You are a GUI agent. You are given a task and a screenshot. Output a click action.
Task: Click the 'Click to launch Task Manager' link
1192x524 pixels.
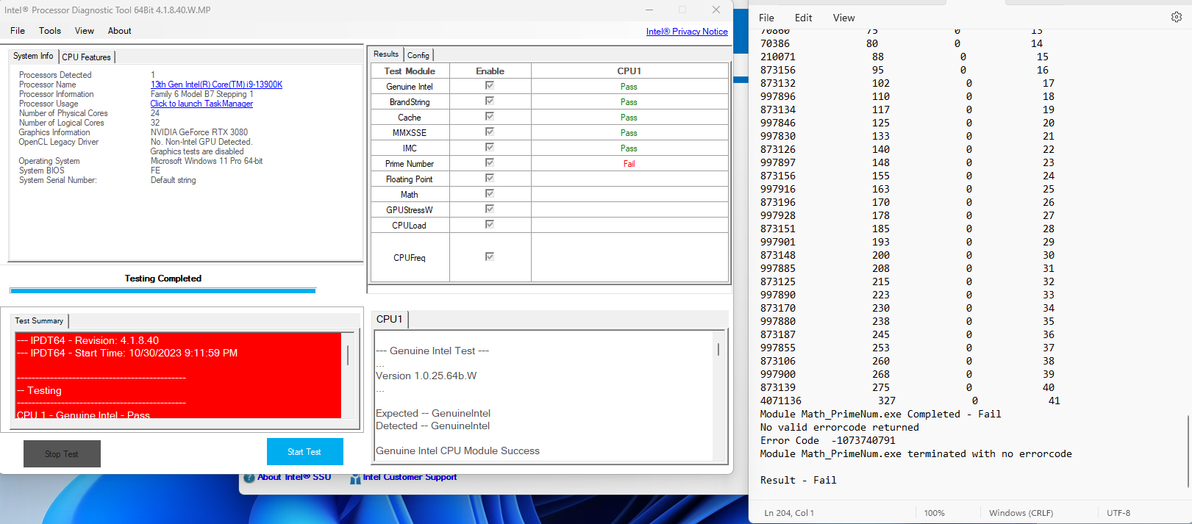[201, 104]
